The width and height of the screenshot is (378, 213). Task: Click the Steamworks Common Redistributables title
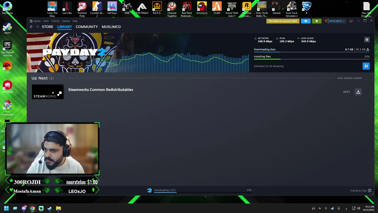point(101,90)
